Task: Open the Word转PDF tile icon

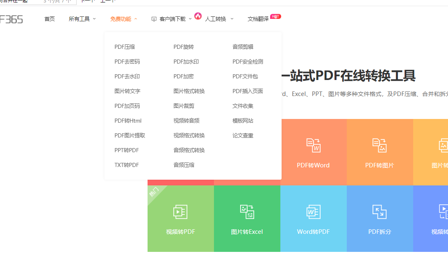Action: coord(314,212)
